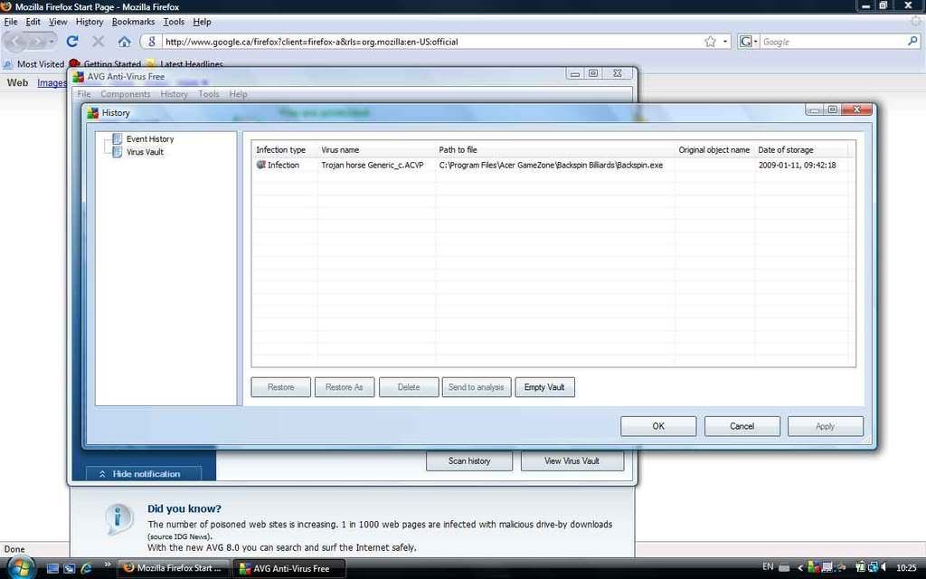Click the Firefox Forward arrow button
Viewport: 926px width, 579px height.
click(36, 42)
